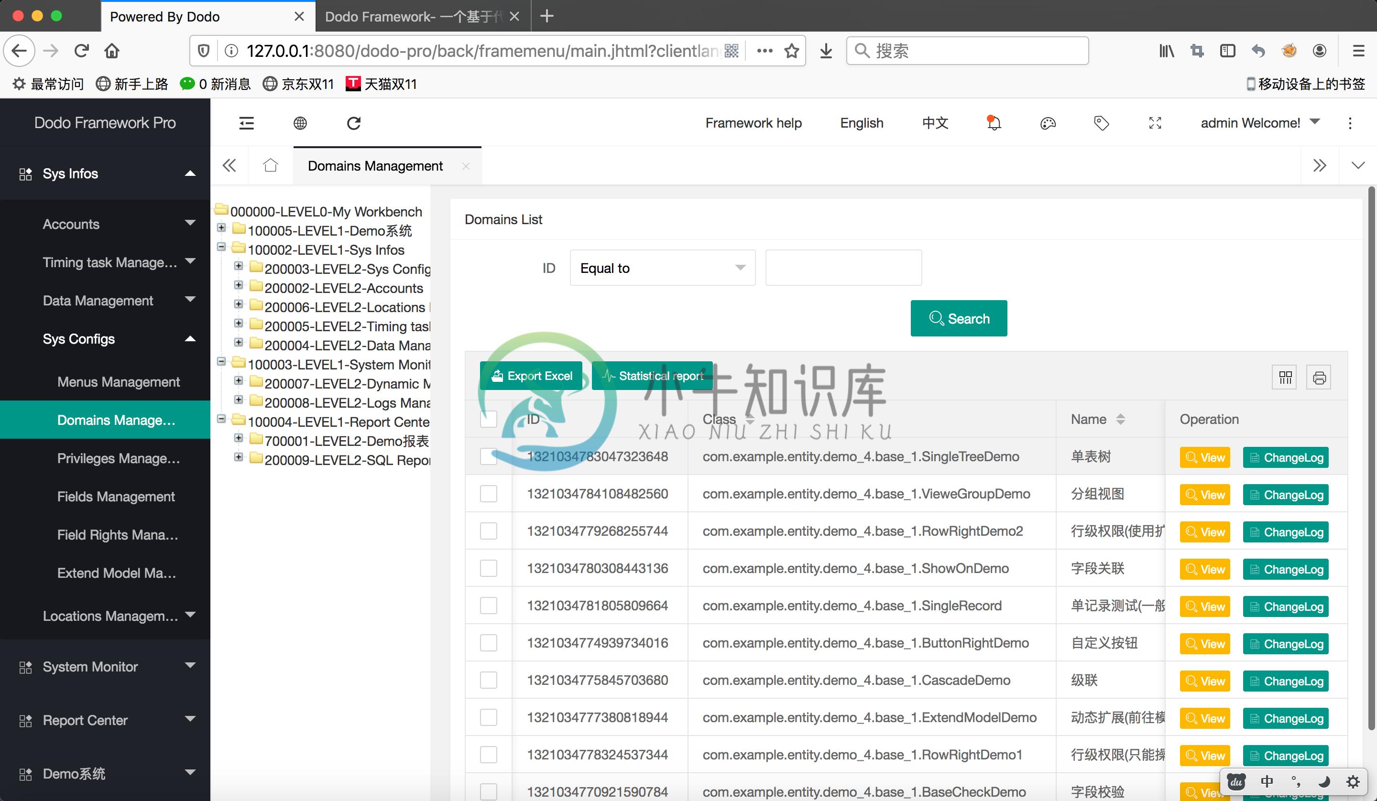
Task: Click ChangeLog for VieweGroupDemo row
Action: 1285,494
